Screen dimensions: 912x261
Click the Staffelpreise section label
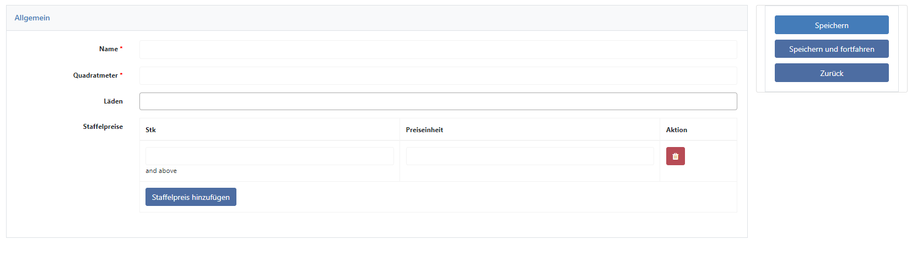click(x=102, y=127)
